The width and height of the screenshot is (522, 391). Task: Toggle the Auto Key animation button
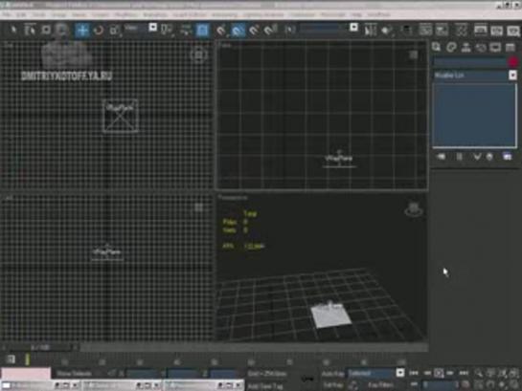(333, 374)
